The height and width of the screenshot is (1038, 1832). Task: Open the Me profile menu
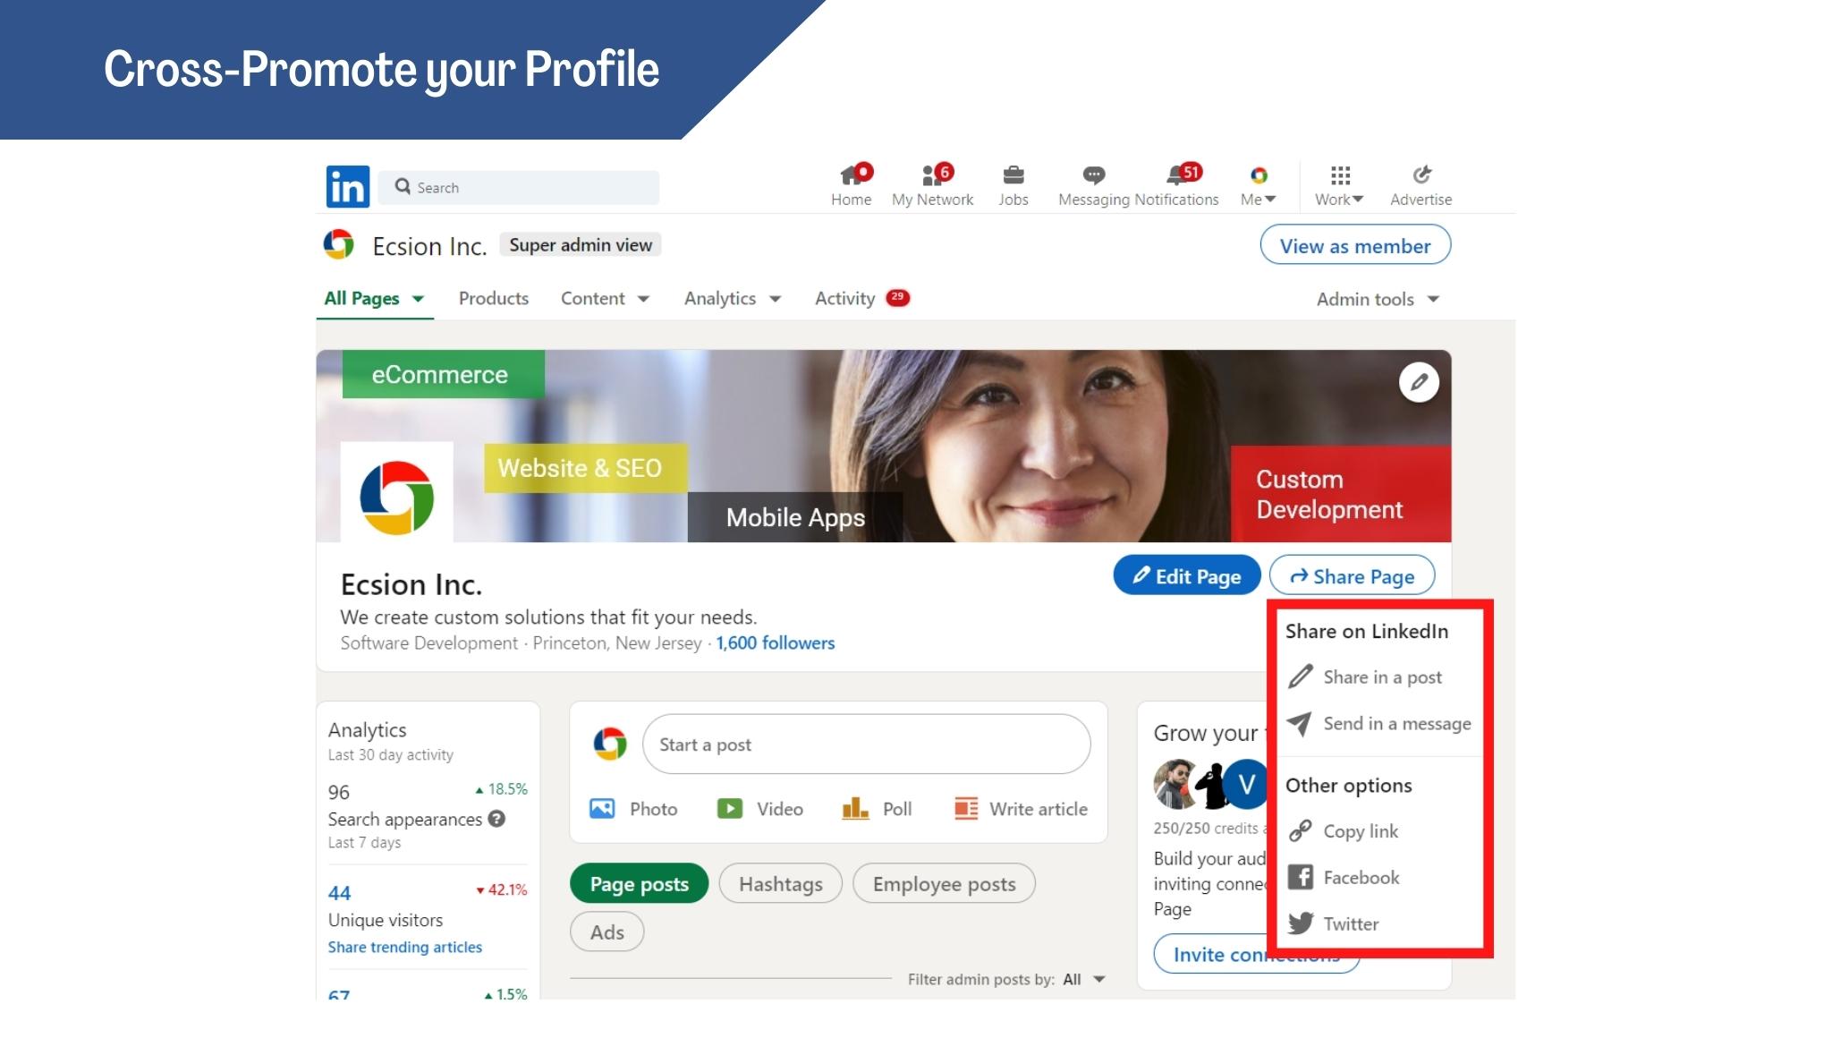click(1258, 185)
